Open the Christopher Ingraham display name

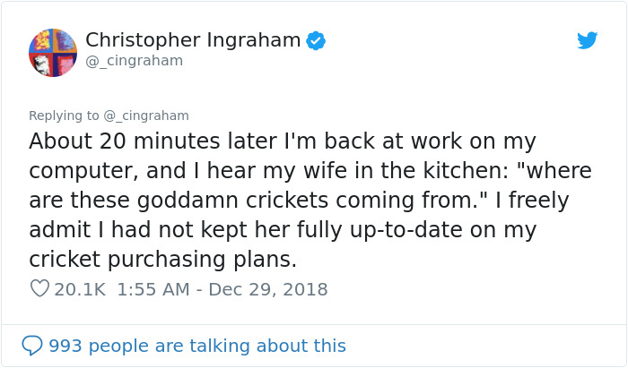click(x=192, y=40)
